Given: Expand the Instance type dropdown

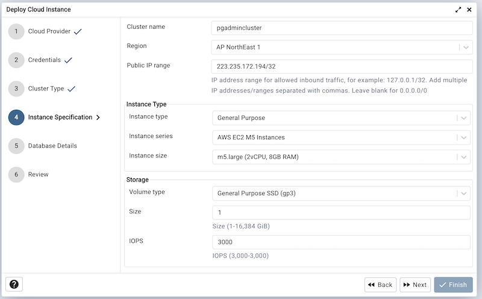Looking at the screenshot, I should 463,118.
